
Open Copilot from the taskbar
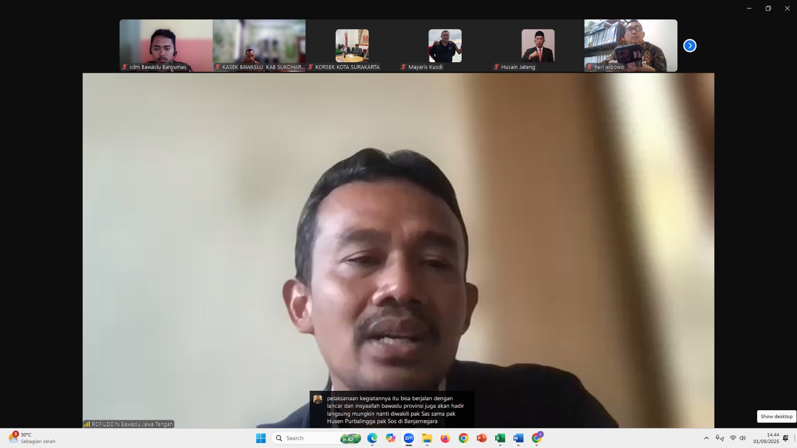391,439
